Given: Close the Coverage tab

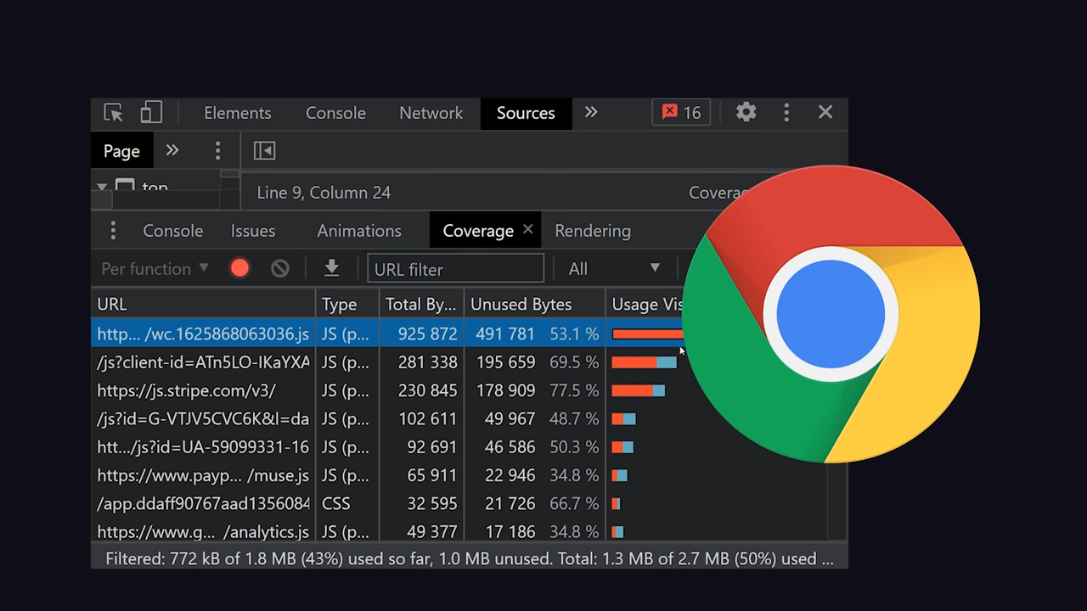Looking at the screenshot, I should coord(527,229).
